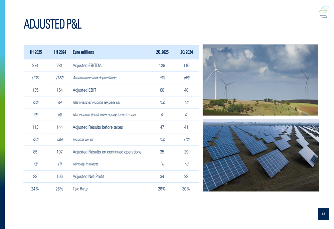
Task: Select the Adjusted Net Profit row label
Action: point(89,177)
